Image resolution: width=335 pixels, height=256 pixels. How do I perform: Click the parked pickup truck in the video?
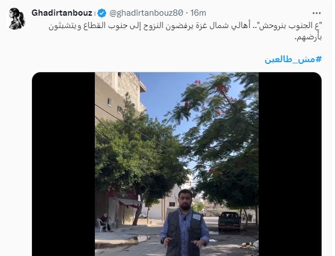230,221
